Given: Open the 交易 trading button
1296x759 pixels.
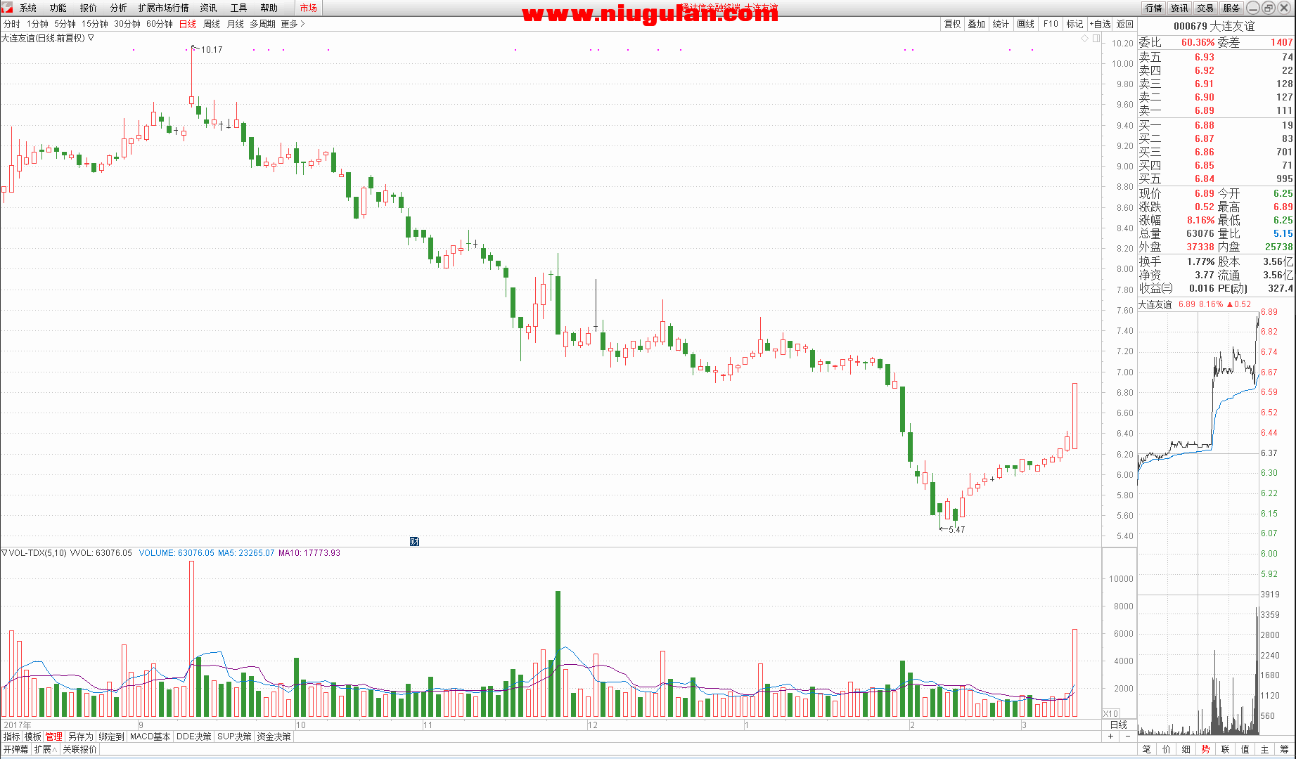Looking at the screenshot, I should (1205, 8).
